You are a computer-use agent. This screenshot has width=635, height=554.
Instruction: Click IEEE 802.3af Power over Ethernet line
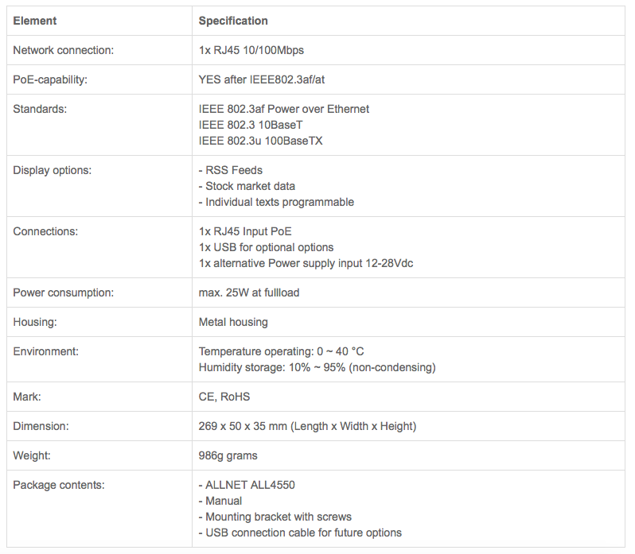284,109
